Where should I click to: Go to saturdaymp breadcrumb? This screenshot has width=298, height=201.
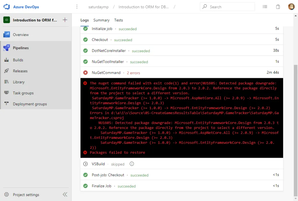coord(98,7)
